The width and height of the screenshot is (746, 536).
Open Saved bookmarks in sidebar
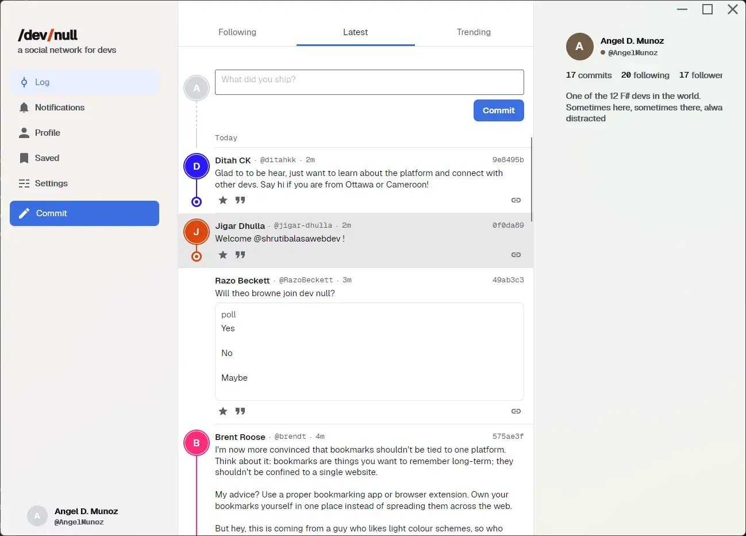pyautogui.click(x=84, y=158)
